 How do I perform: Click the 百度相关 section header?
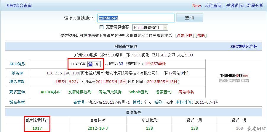pos(133,112)
